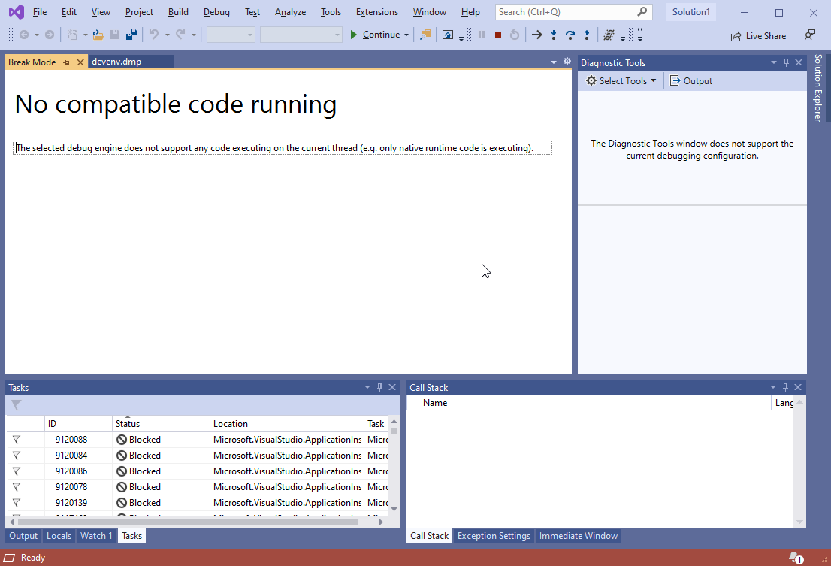Click the Undo toolbar icon
831x566 pixels.
(154, 35)
